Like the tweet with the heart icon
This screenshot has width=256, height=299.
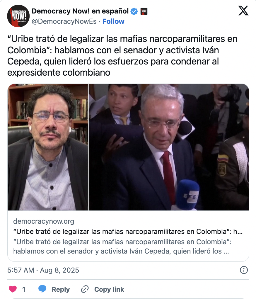(13, 289)
